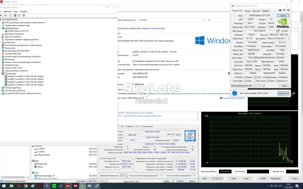Click the GM107 High Definition Audio Controller link

pos(136,113)
